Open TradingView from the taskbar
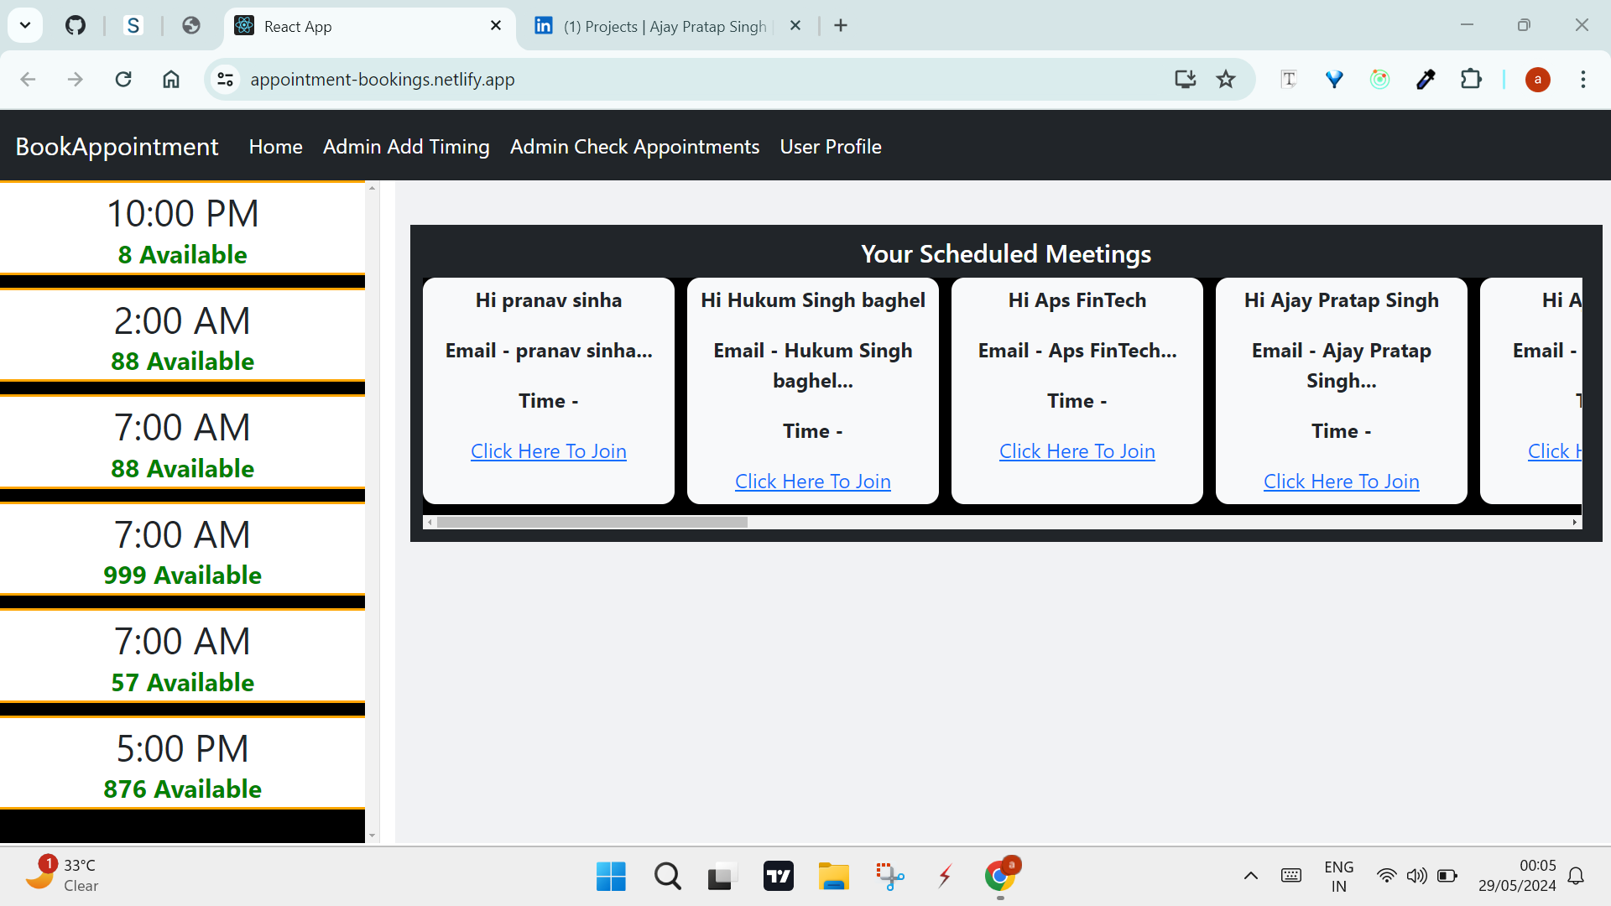The image size is (1611, 906). coord(778,877)
